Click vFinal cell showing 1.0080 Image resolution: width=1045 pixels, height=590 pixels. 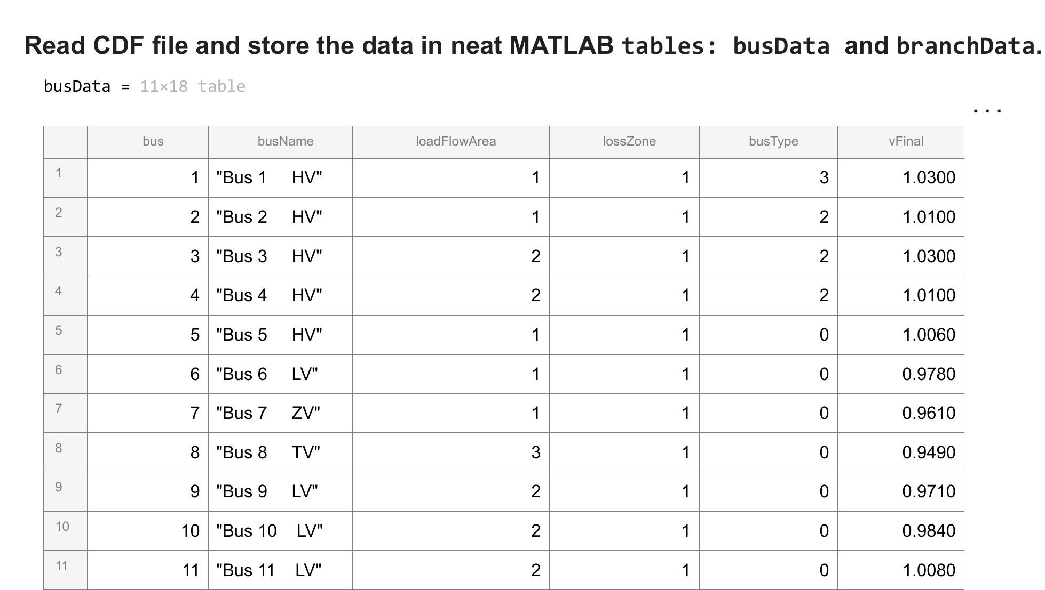pos(901,570)
